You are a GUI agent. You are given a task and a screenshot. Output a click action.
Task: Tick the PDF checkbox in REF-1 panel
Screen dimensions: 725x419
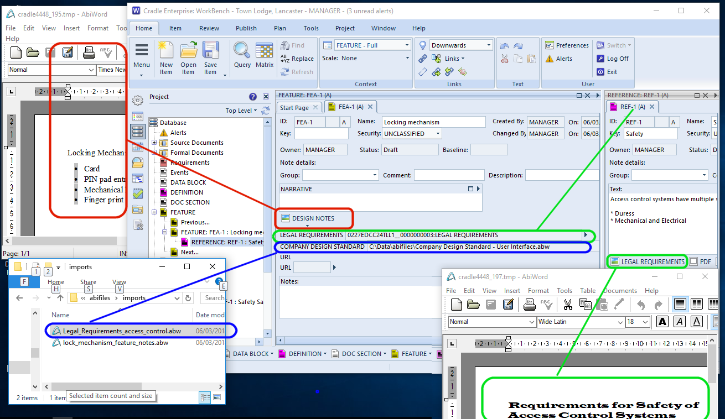[693, 262]
